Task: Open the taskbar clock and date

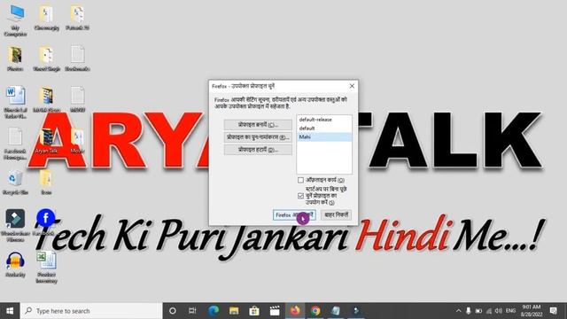Action: click(532, 311)
